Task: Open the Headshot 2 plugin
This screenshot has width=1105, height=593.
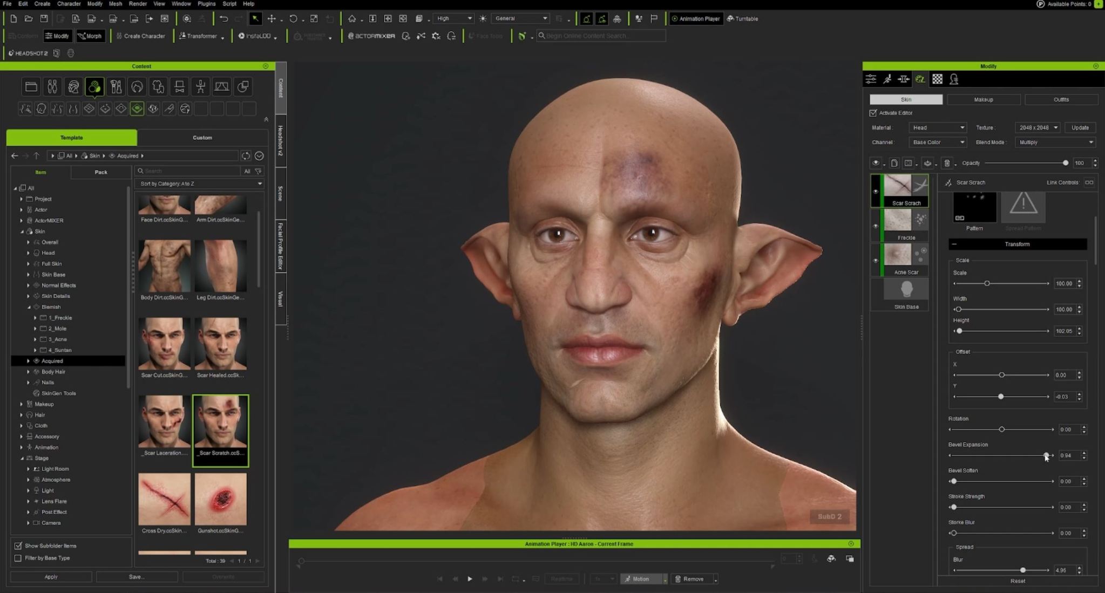Action: pos(28,53)
